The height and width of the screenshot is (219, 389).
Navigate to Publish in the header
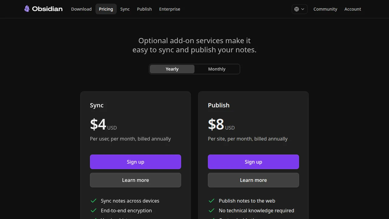point(144,9)
